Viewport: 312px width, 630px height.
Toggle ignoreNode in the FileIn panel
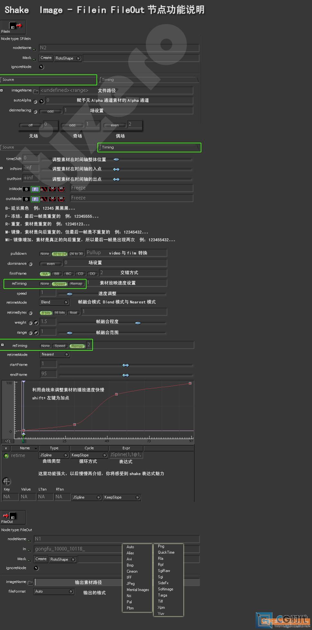[41, 67]
